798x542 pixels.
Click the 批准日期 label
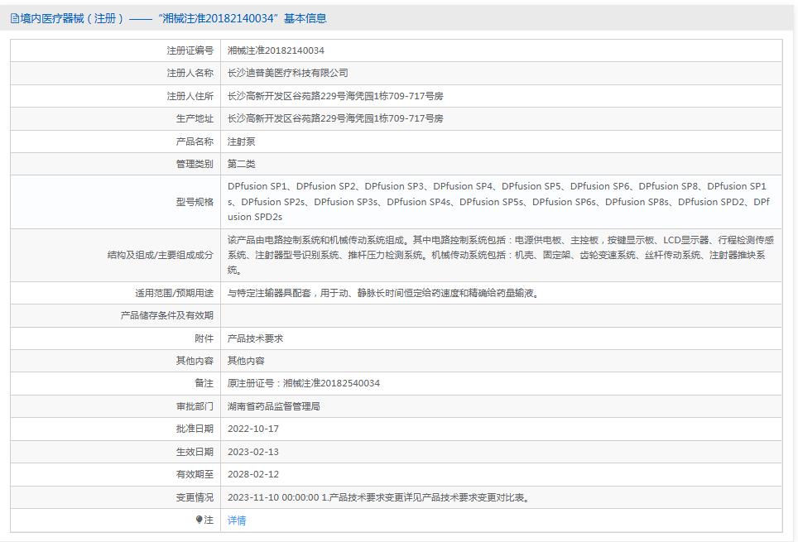(195, 429)
